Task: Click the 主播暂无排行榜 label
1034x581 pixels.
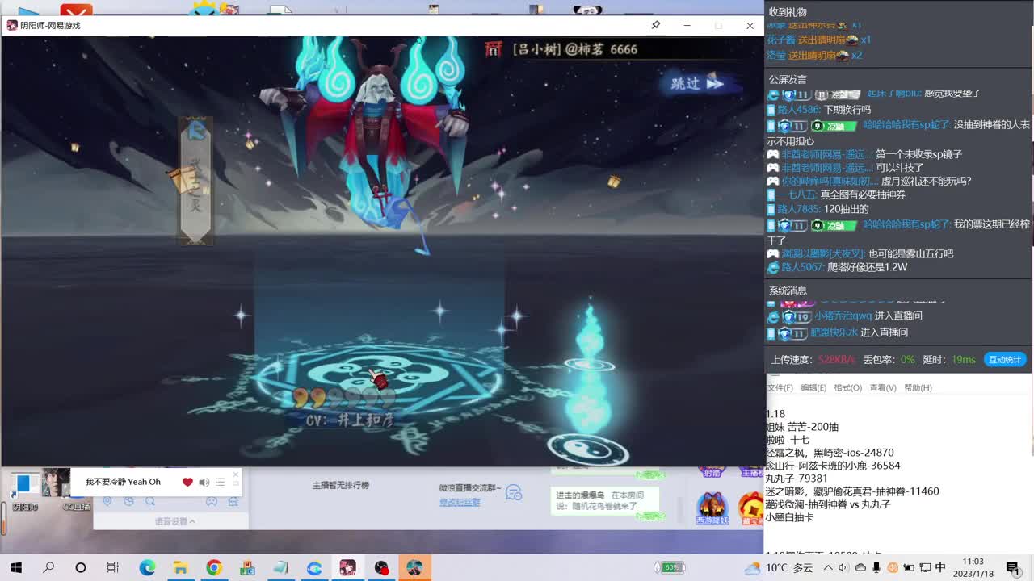Action: tap(341, 485)
